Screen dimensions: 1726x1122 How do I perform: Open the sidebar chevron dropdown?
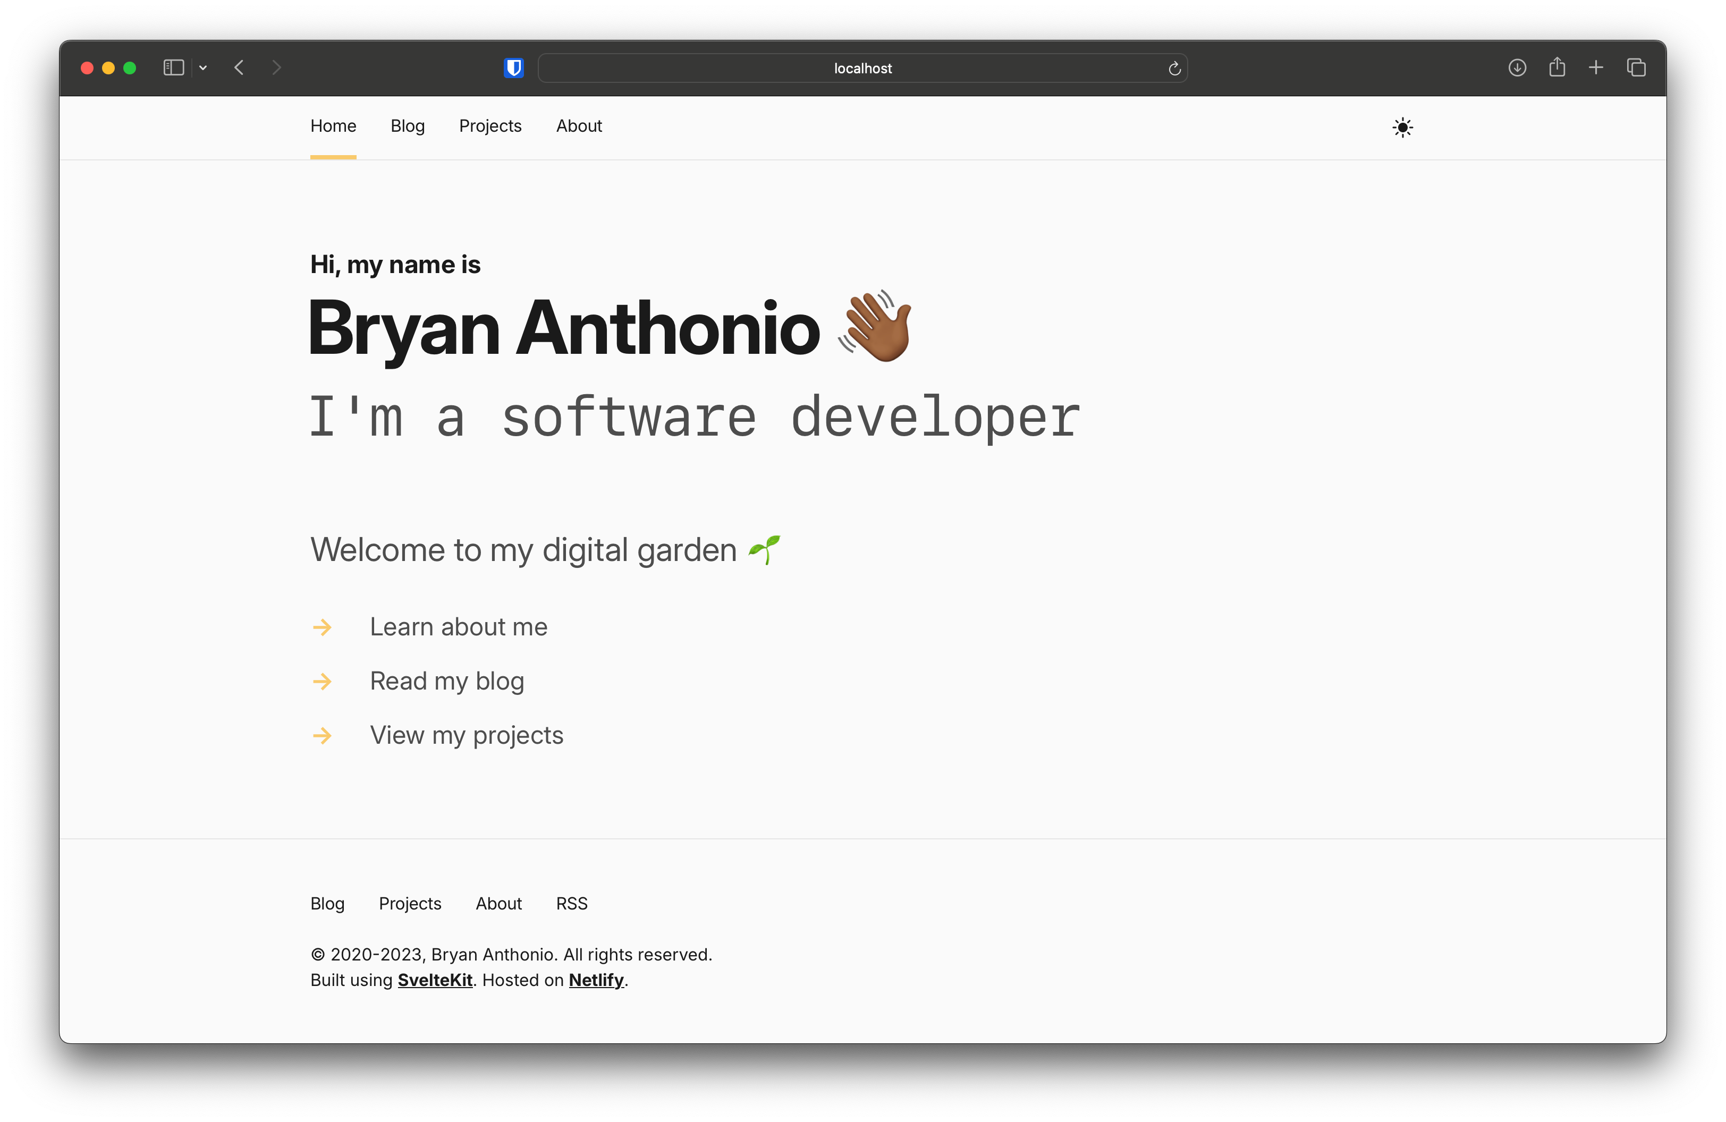(203, 67)
